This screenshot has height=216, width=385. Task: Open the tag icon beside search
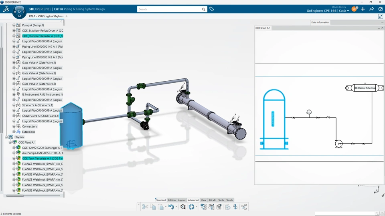point(212,9)
